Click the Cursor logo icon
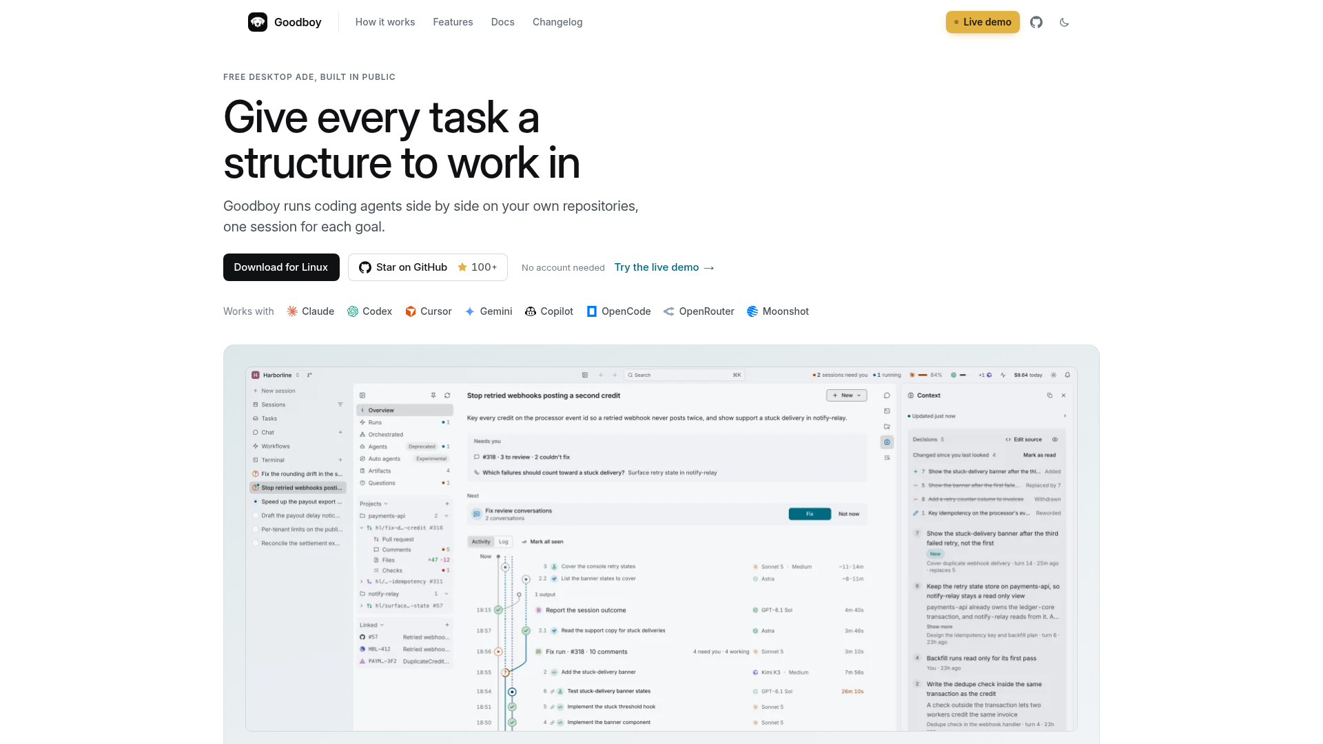This screenshot has height=744, width=1323. 411,311
